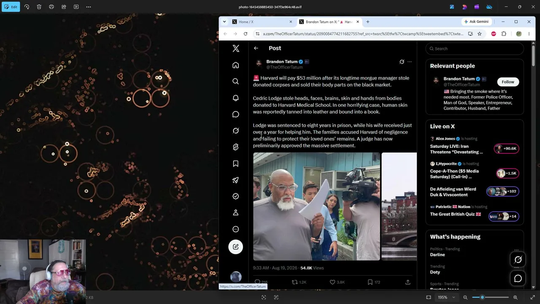Click Ask Gemini button
Image resolution: width=540 pixels, height=304 pixels.
[476, 22]
